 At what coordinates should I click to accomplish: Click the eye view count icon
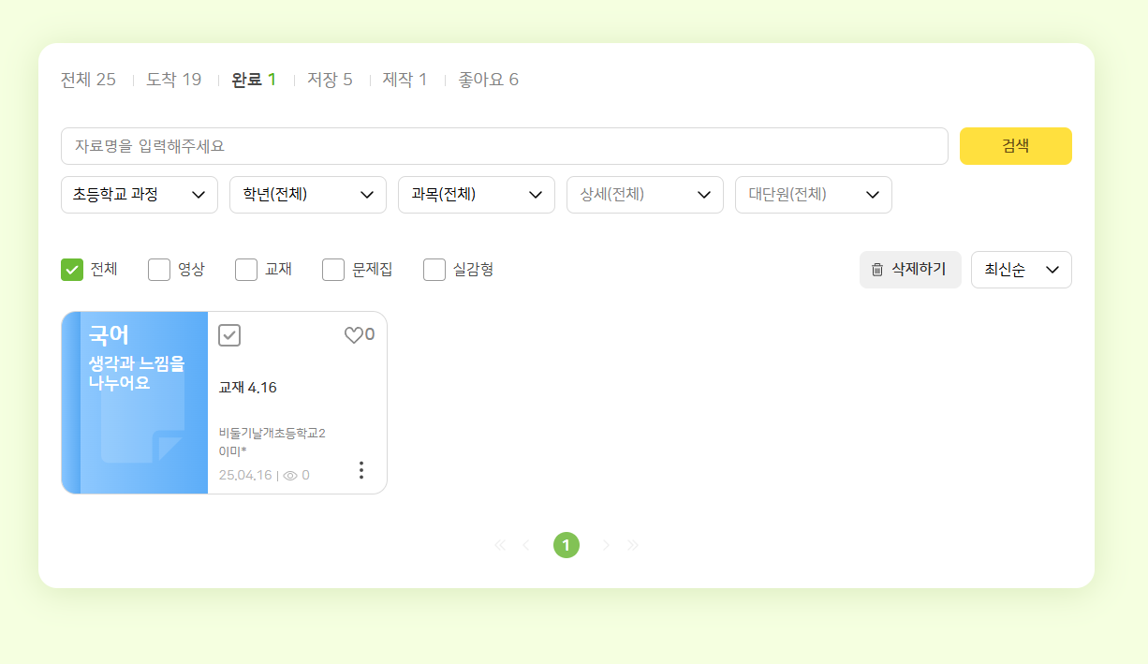tap(290, 476)
